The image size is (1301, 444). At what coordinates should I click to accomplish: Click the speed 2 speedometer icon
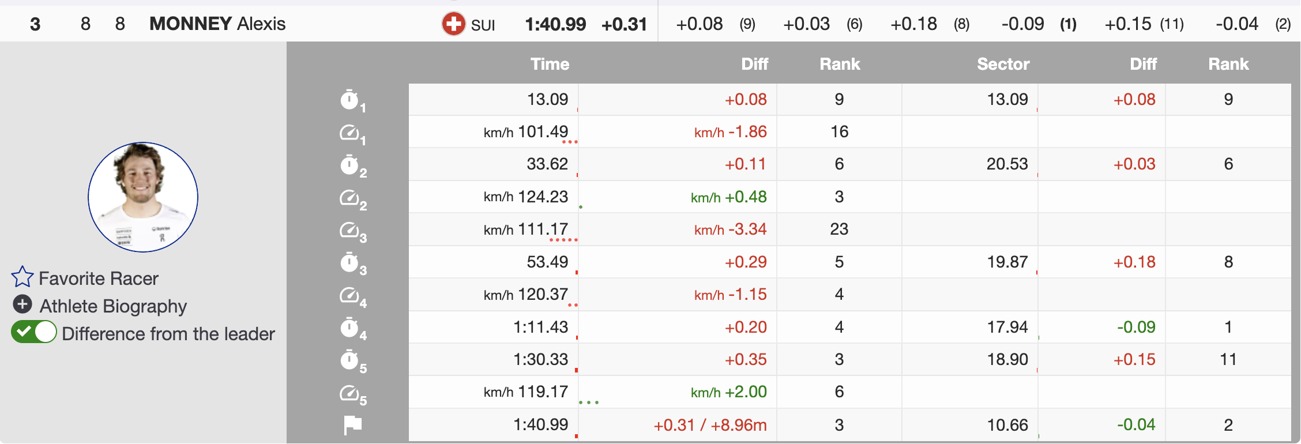(x=349, y=198)
